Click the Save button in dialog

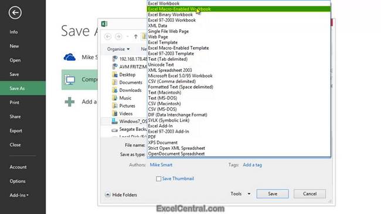click(x=273, y=194)
